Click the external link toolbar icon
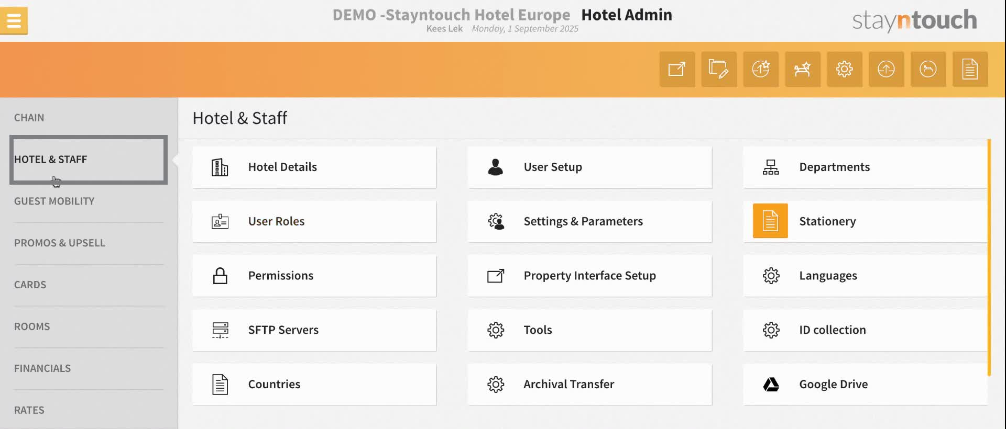The width and height of the screenshot is (1006, 429). coord(677,69)
